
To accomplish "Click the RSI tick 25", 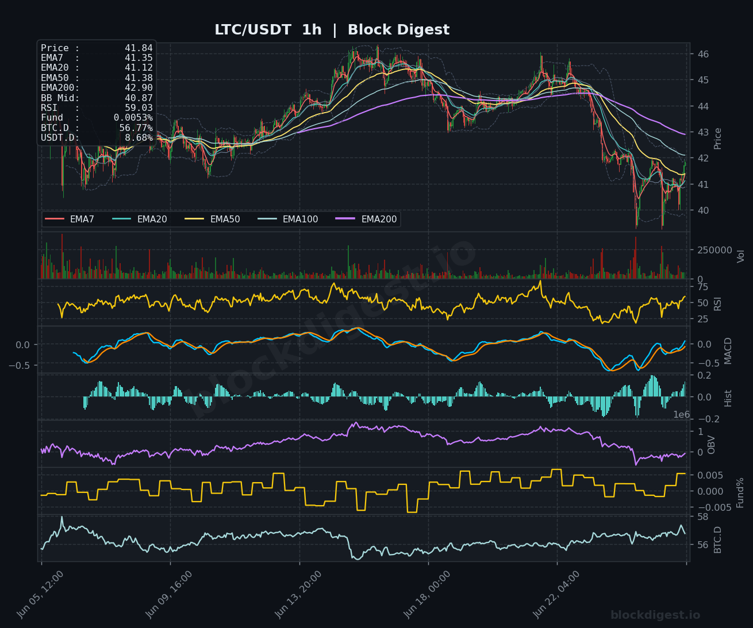I will click(703, 319).
